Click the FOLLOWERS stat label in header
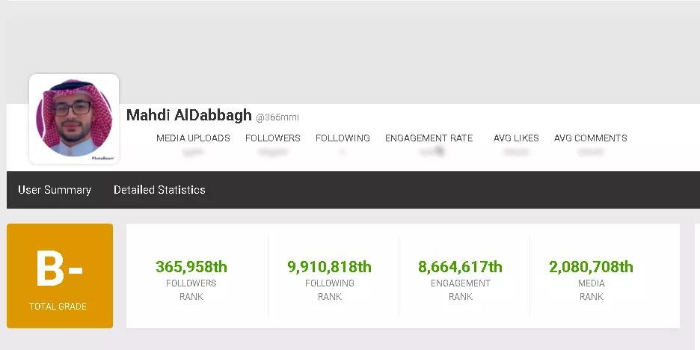700x350 pixels. point(273,138)
